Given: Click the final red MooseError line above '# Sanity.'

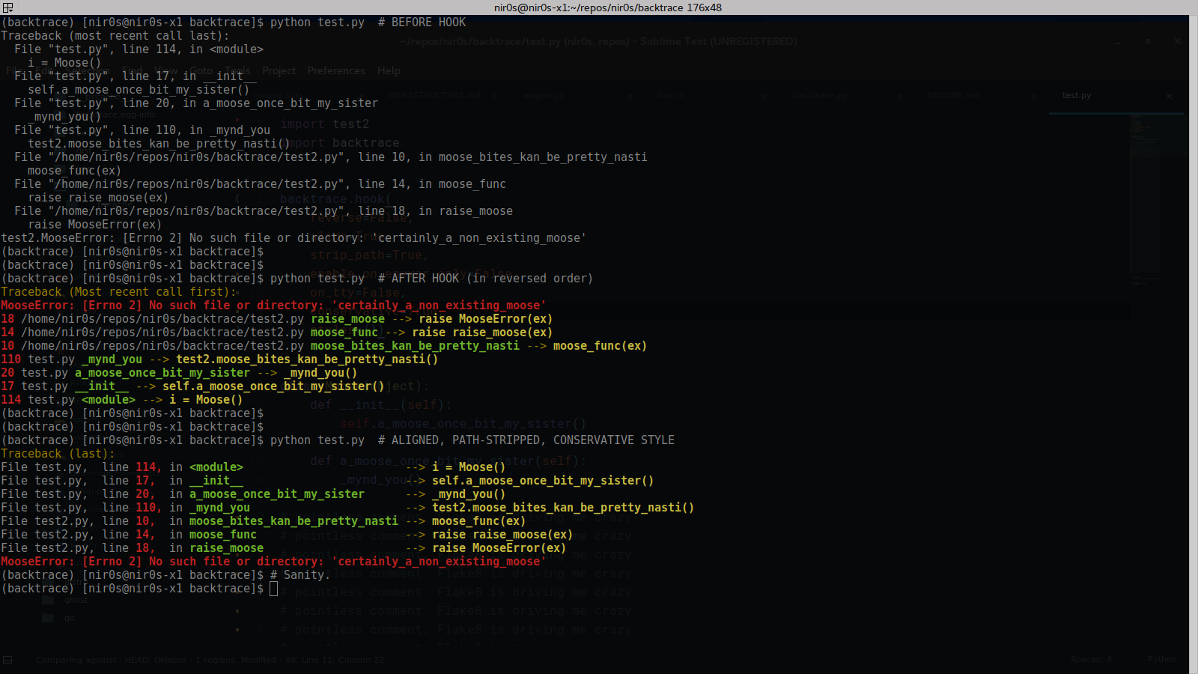Looking at the screenshot, I should tap(273, 562).
